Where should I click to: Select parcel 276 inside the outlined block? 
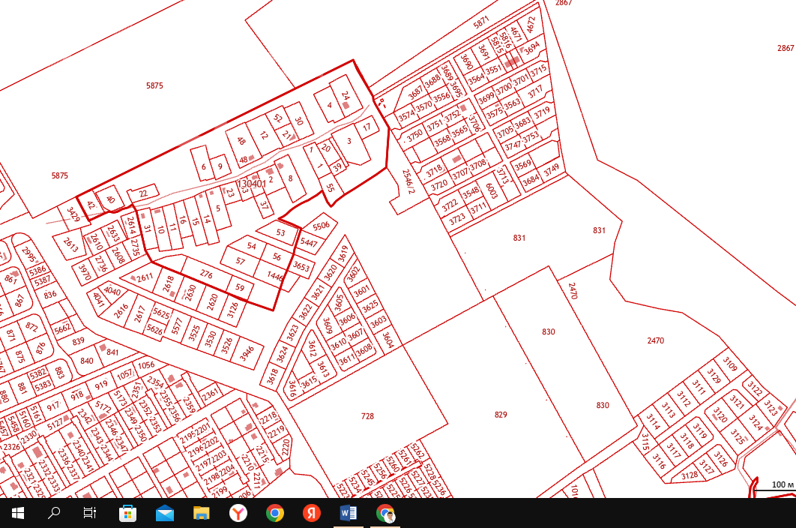[206, 274]
